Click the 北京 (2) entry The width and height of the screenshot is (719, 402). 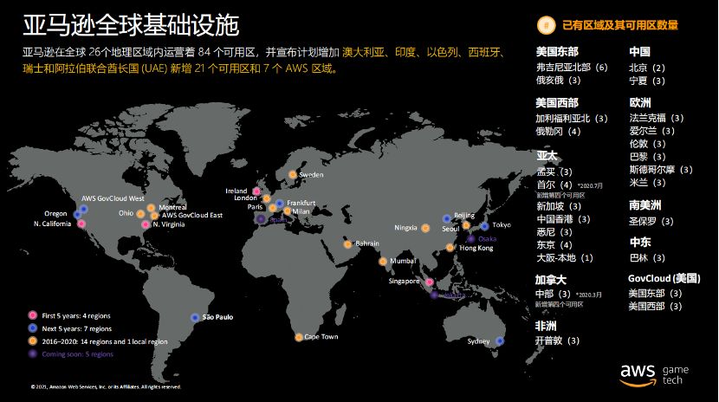coord(647,68)
